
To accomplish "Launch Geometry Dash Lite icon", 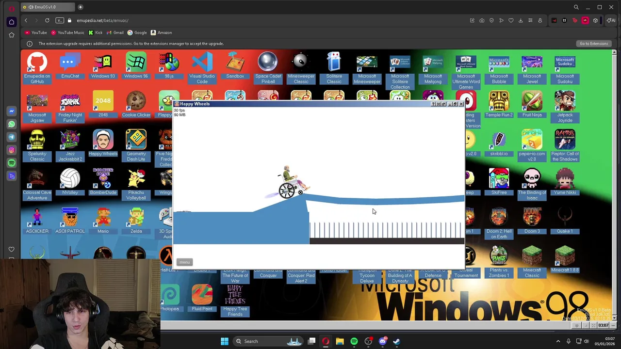I will [x=136, y=145].
